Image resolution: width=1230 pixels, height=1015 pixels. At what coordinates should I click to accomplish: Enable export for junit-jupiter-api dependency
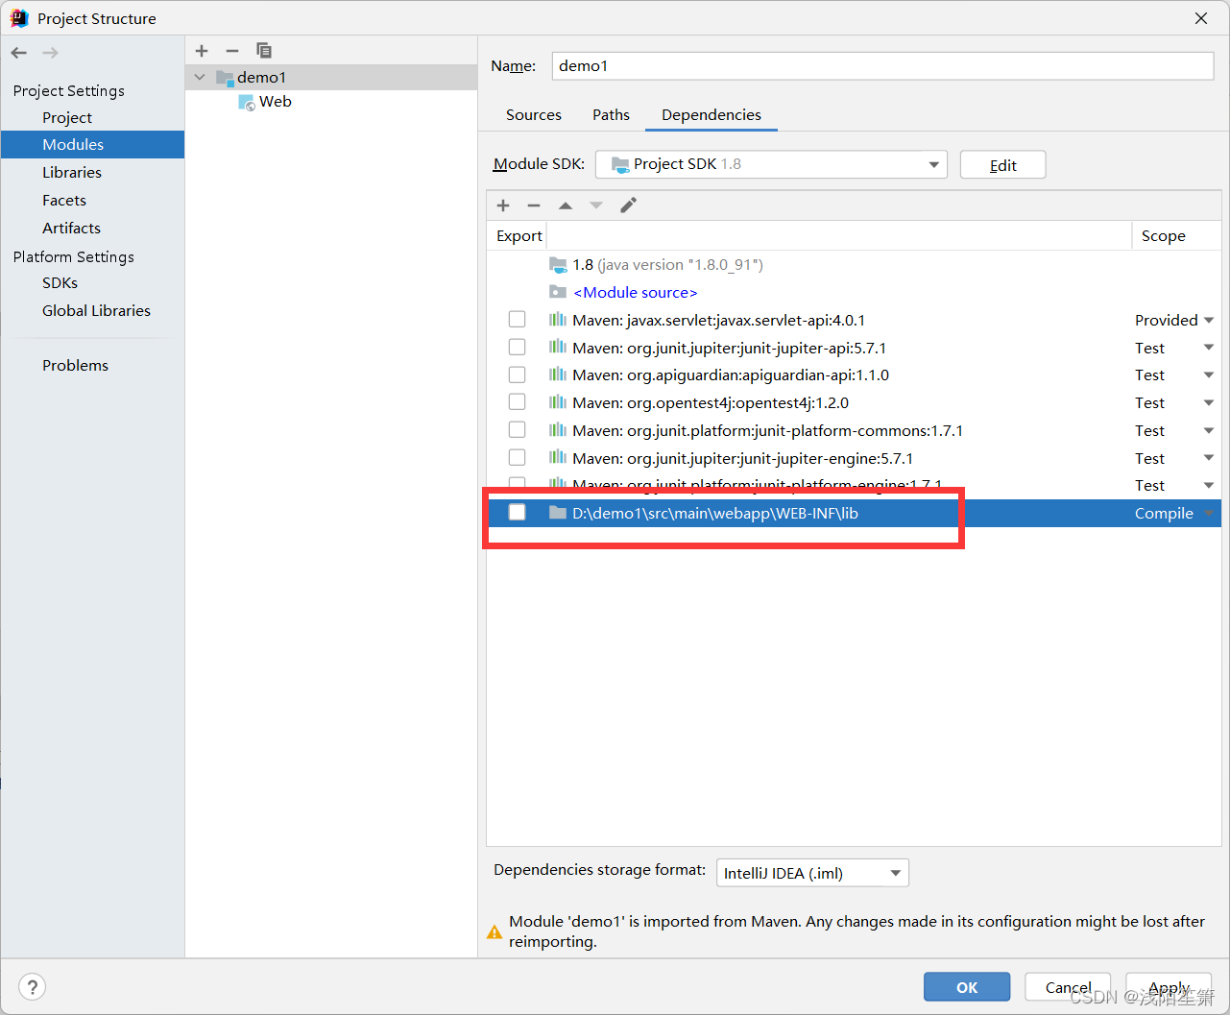click(x=517, y=347)
